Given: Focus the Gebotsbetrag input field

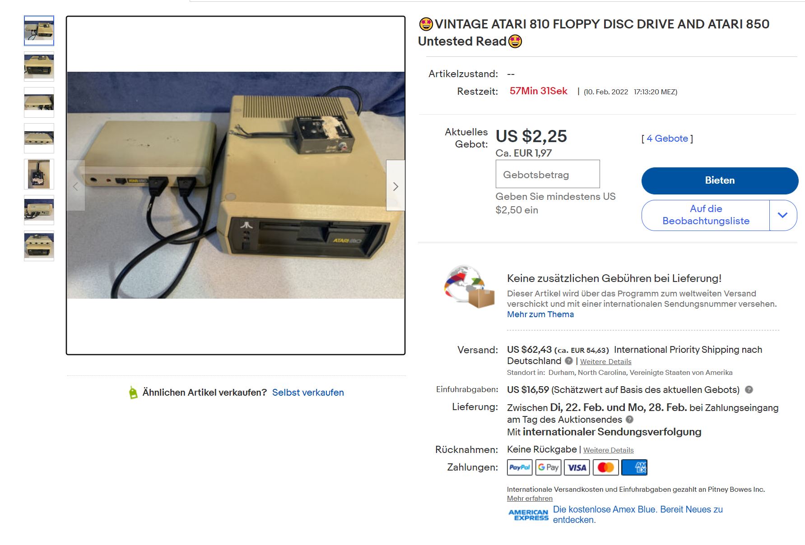Looking at the screenshot, I should [x=548, y=174].
